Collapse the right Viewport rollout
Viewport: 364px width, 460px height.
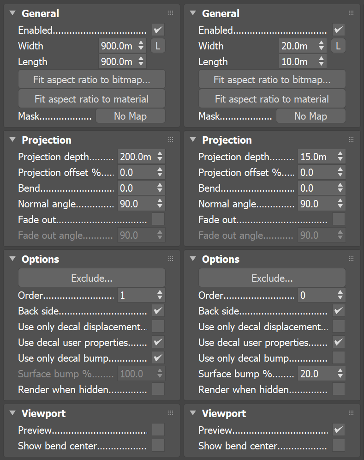(192, 413)
